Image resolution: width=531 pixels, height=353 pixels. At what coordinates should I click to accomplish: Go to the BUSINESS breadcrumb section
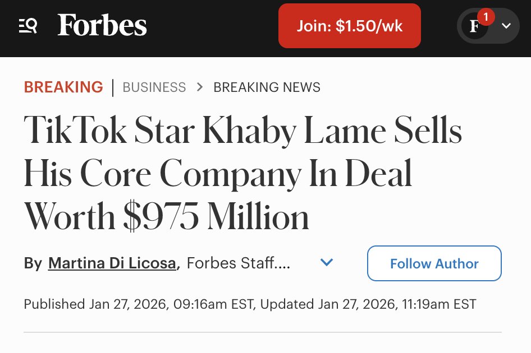coord(154,87)
